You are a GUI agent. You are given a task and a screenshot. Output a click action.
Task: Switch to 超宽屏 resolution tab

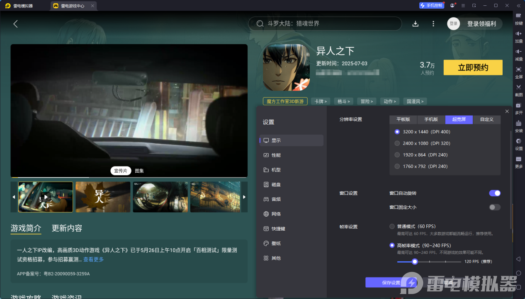point(459,119)
